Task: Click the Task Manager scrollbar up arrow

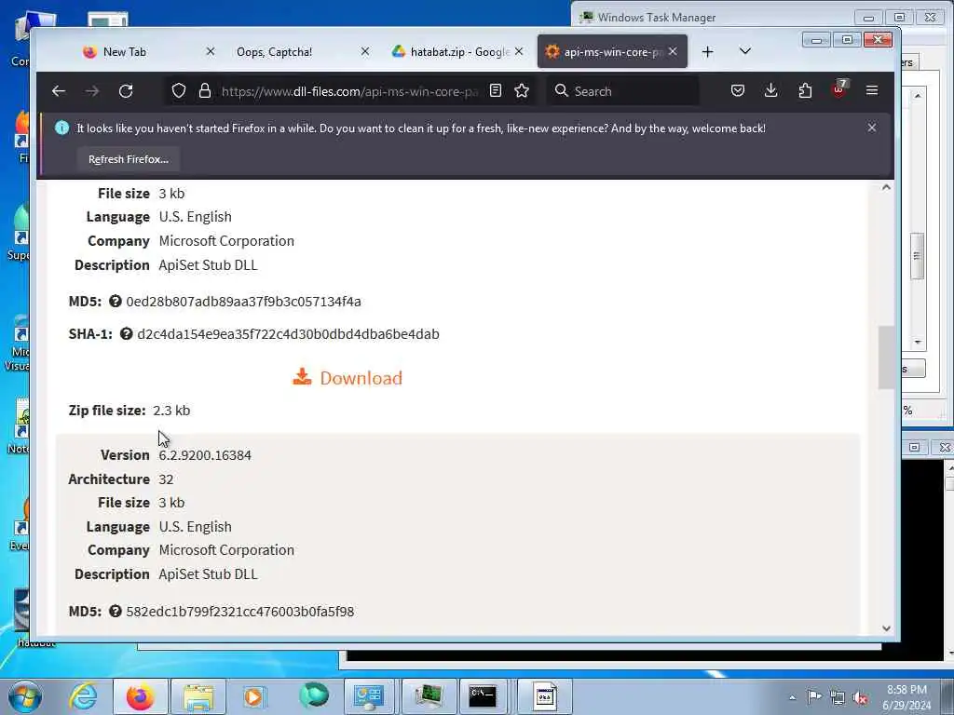Action: point(918,96)
